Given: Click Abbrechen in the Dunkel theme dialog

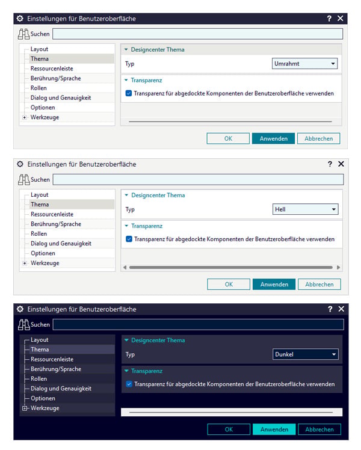Looking at the screenshot, I should [319, 430].
